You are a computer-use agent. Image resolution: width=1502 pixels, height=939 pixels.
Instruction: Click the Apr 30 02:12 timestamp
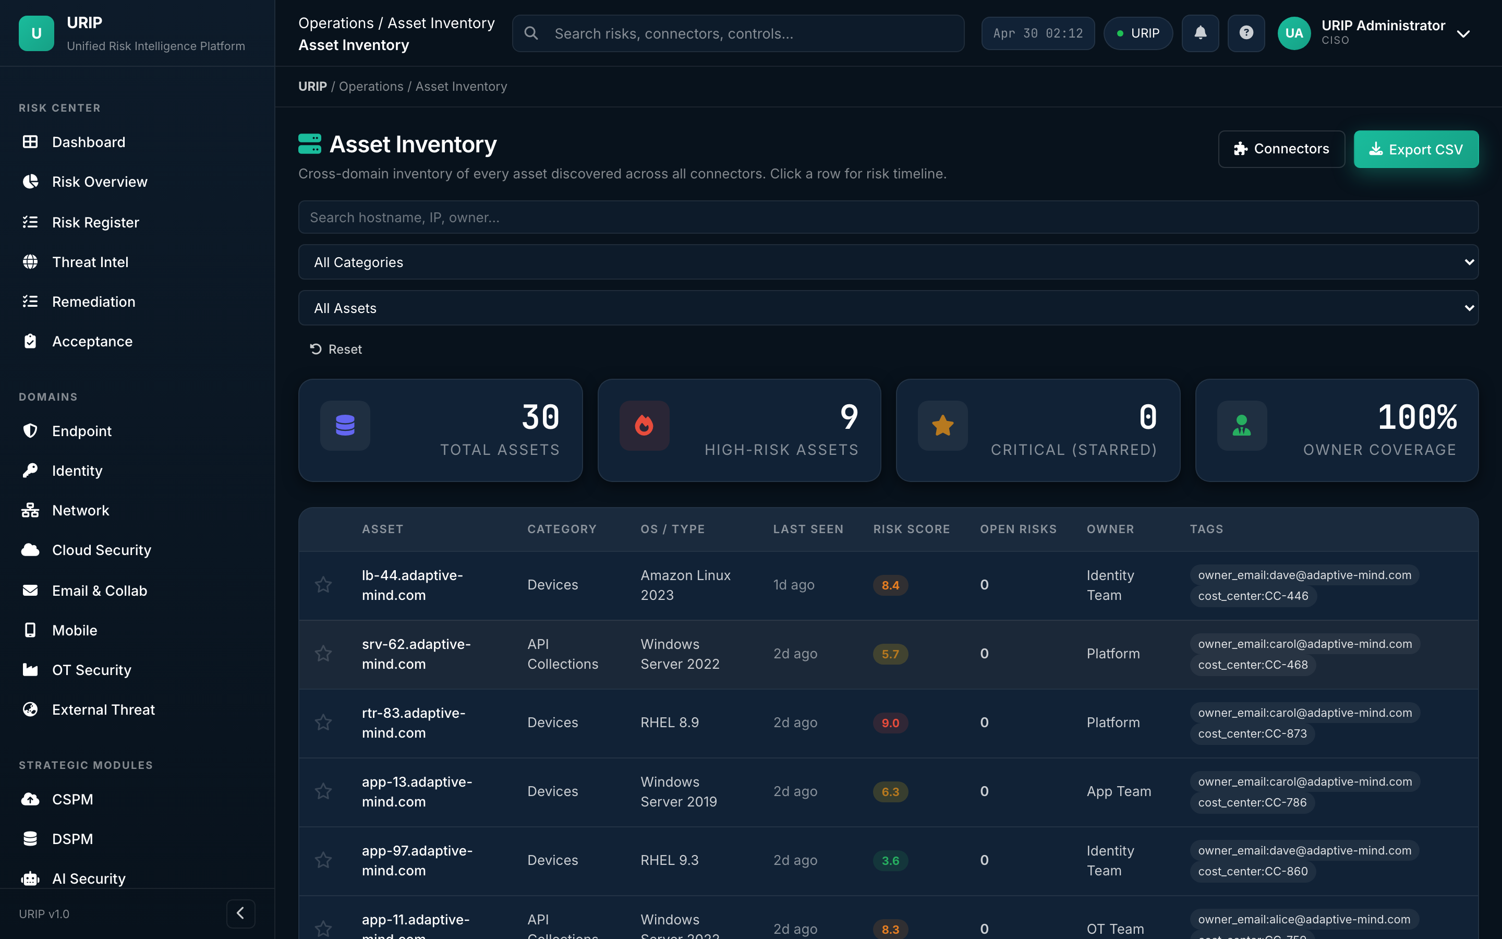1038,33
